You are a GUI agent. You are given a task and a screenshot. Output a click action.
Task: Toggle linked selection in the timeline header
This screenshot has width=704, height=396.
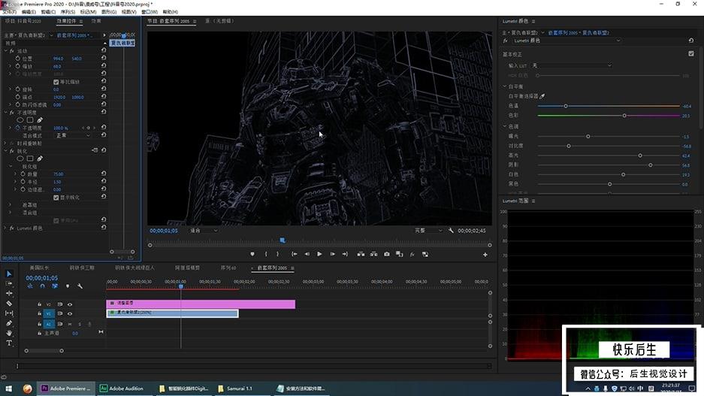[x=55, y=286]
